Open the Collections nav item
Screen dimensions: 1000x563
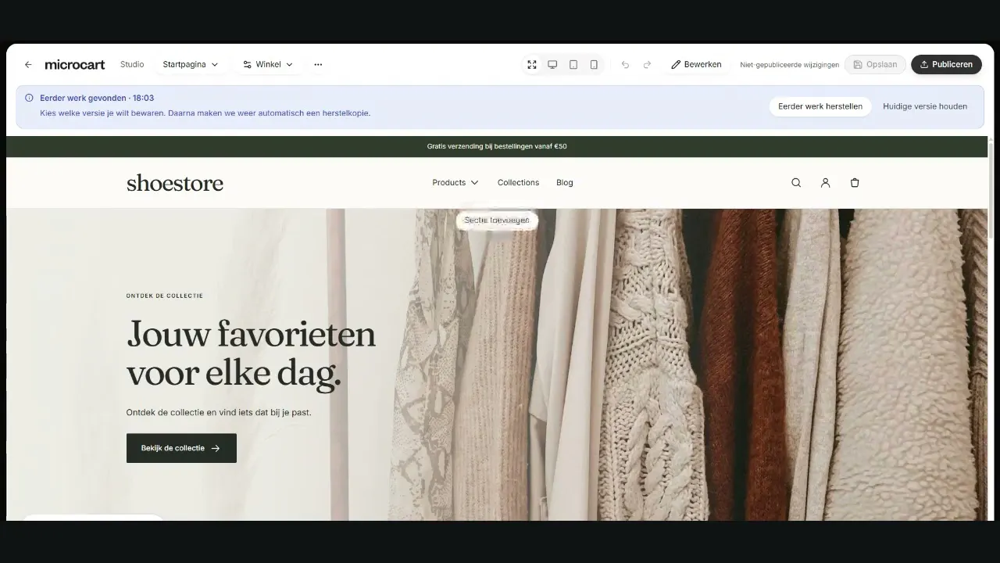[518, 183]
